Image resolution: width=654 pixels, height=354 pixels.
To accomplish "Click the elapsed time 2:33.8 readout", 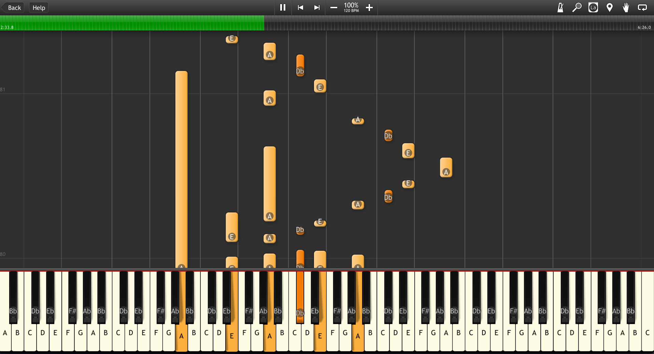I will pyautogui.click(x=8, y=27).
